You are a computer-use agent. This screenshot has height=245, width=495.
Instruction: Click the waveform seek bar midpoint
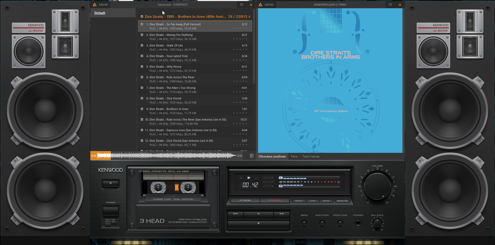167,156
